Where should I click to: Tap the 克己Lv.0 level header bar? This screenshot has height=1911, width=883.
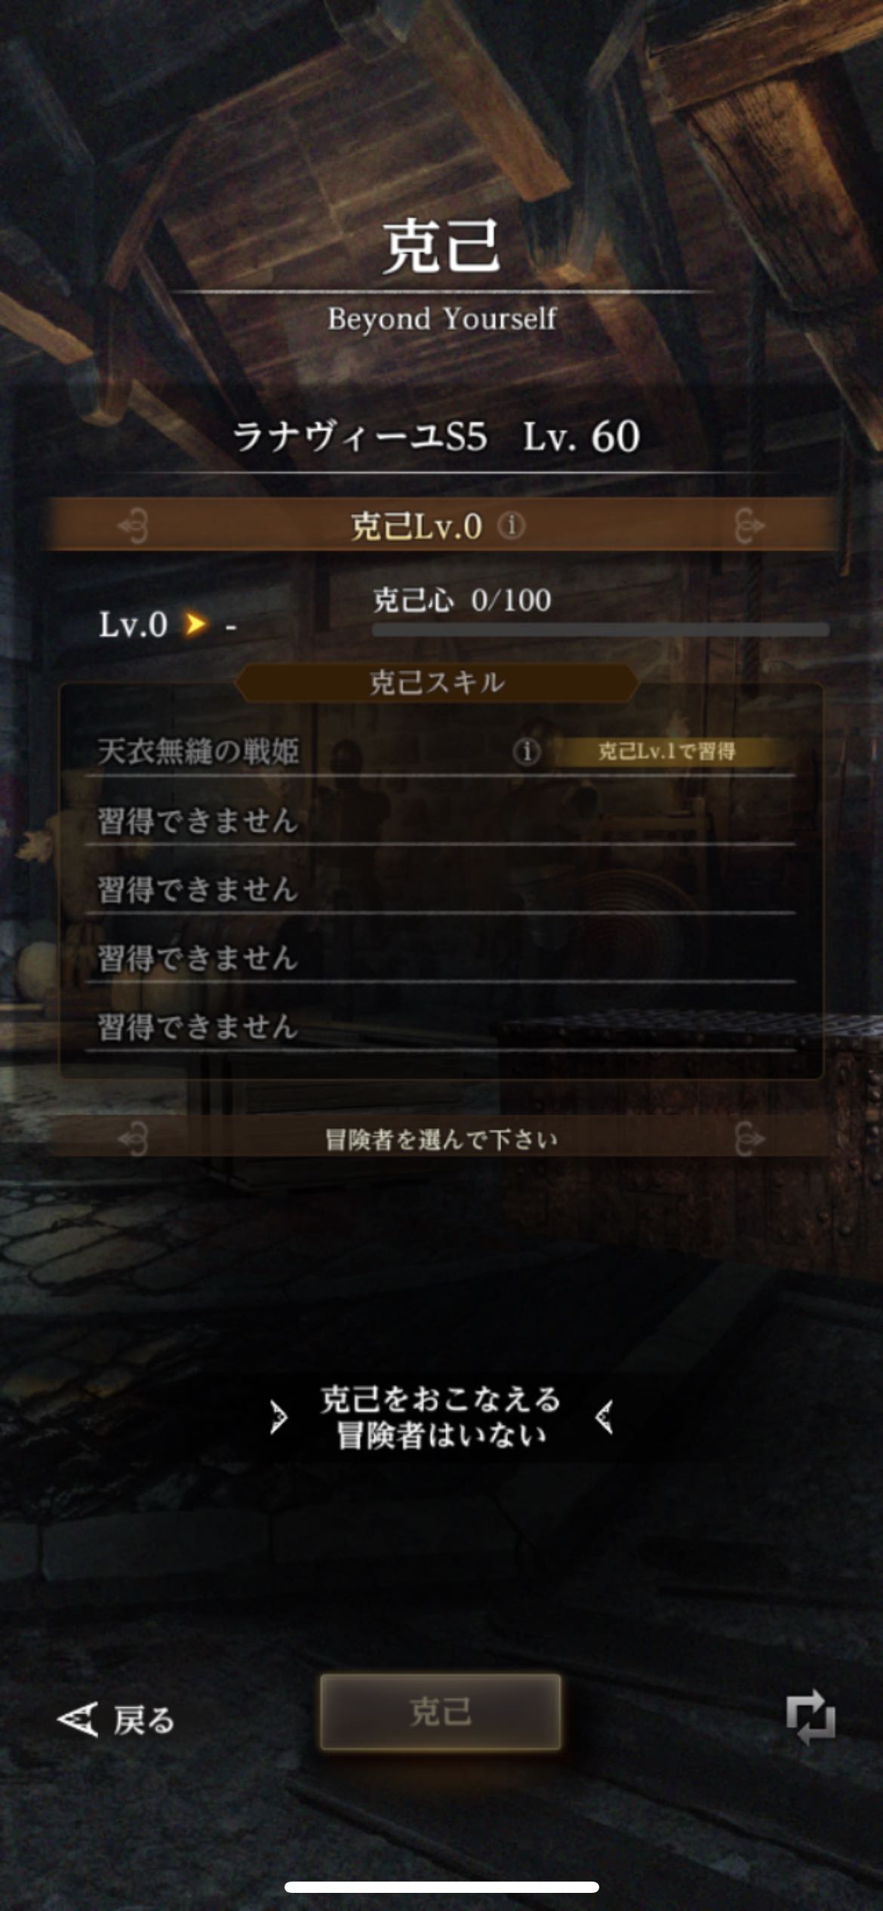(441, 525)
